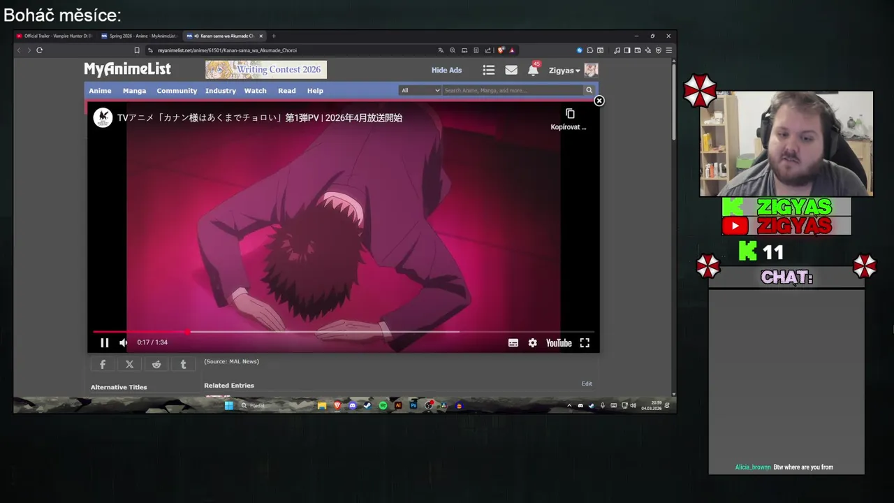Share the page on Facebook

(103, 365)
